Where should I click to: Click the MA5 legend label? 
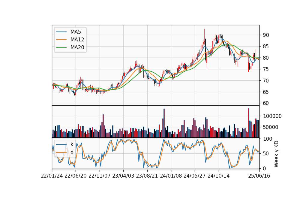tap(76, 32)
